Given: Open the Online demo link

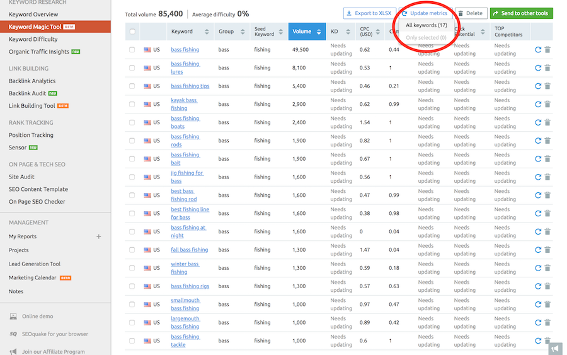Looking at the screenshot, I should click(x=38, y=317).
